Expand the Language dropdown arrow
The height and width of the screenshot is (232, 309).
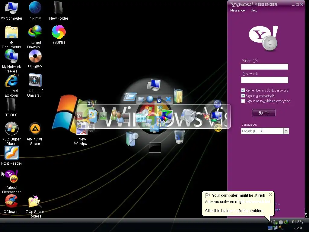(286, 131)
